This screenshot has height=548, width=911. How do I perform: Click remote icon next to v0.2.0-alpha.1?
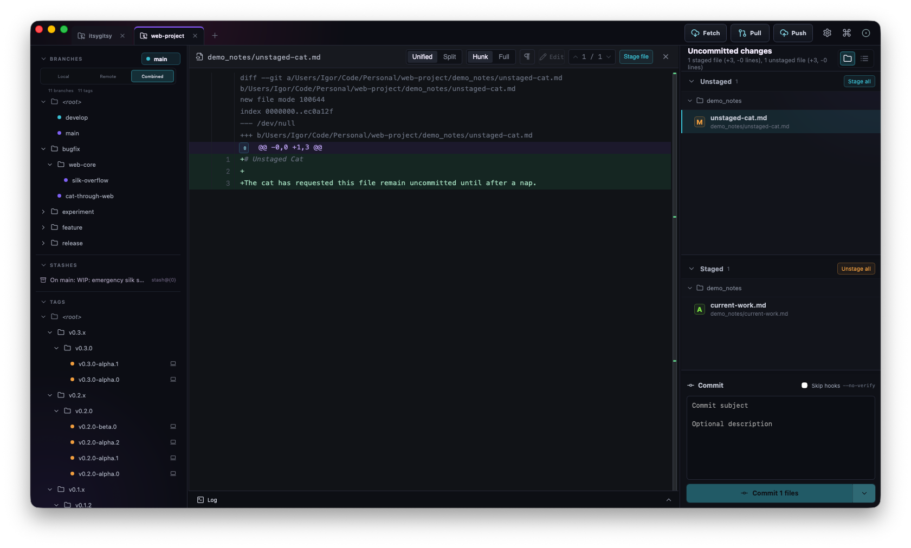[173, 458]
